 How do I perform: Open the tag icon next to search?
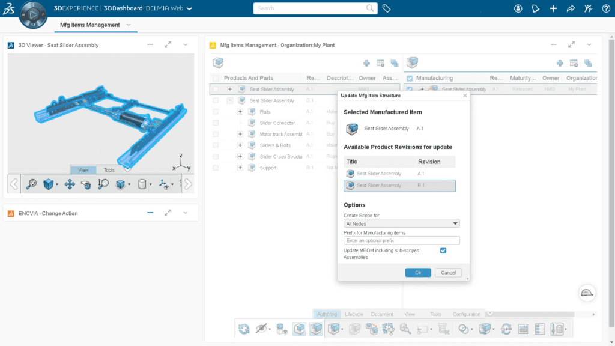386,8
